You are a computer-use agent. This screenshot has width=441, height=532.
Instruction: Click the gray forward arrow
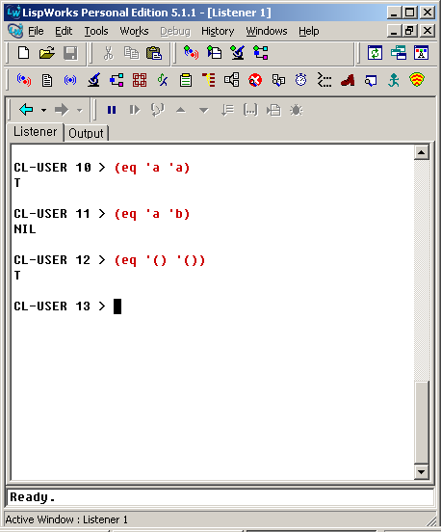tap(62, 110)
